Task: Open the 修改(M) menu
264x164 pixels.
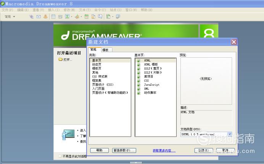Action: tap(69, 10)
